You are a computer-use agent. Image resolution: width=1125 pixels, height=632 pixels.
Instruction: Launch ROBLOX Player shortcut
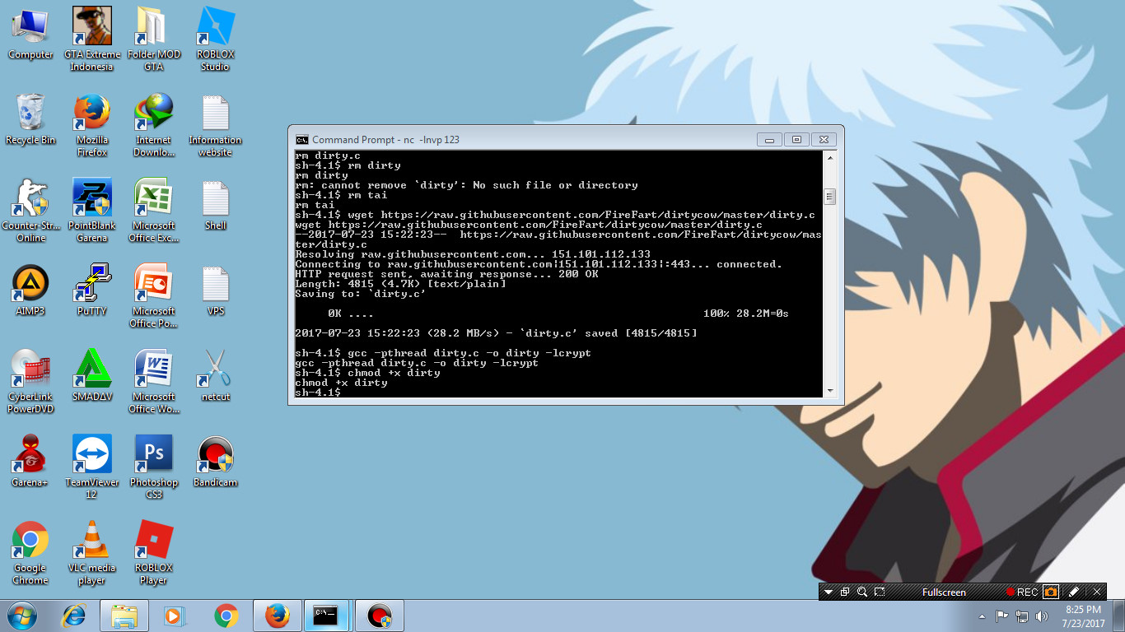[153, 552]
